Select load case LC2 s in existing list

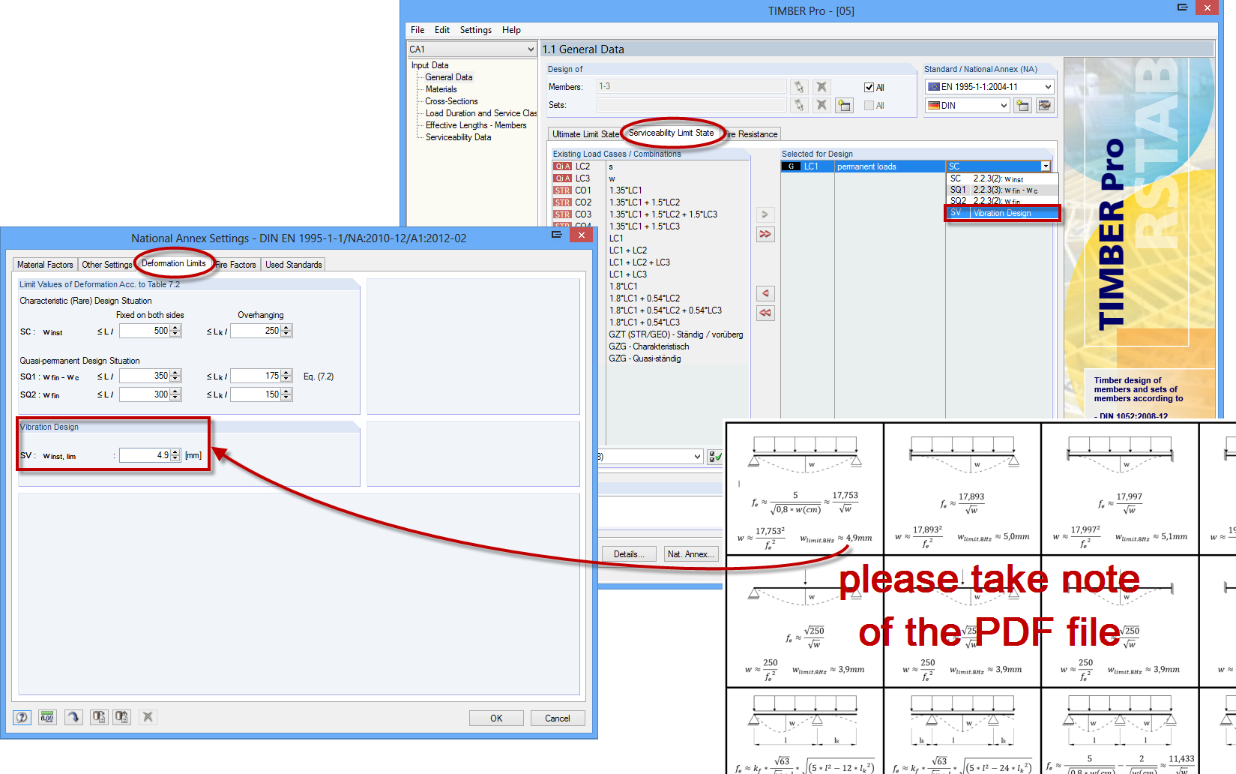(651, 166)
